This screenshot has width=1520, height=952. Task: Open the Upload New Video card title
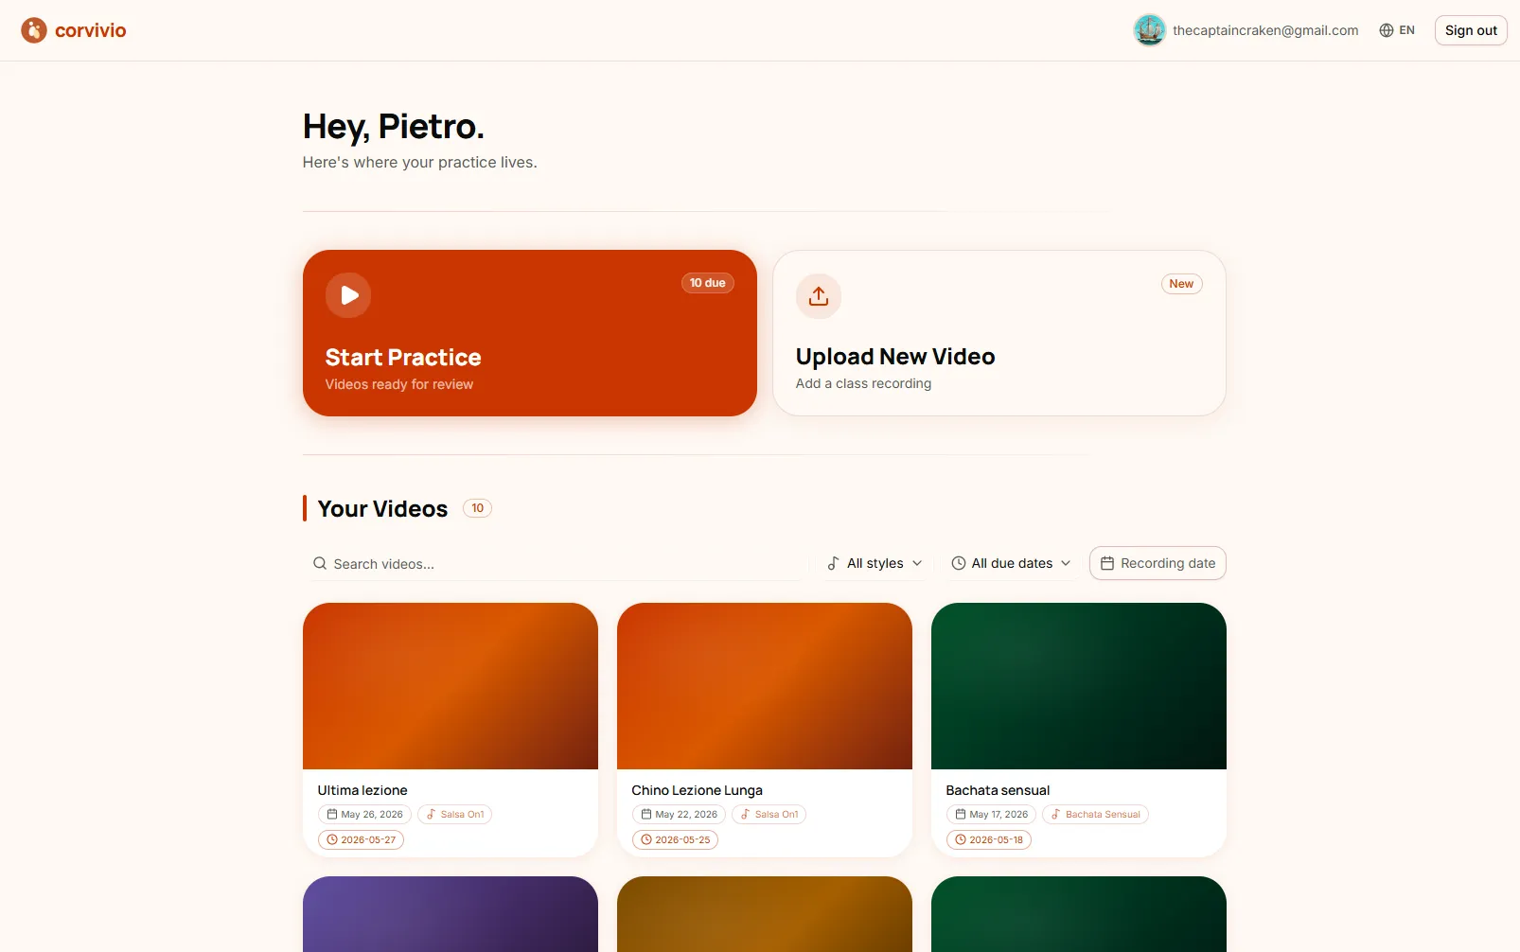[895, 357]
